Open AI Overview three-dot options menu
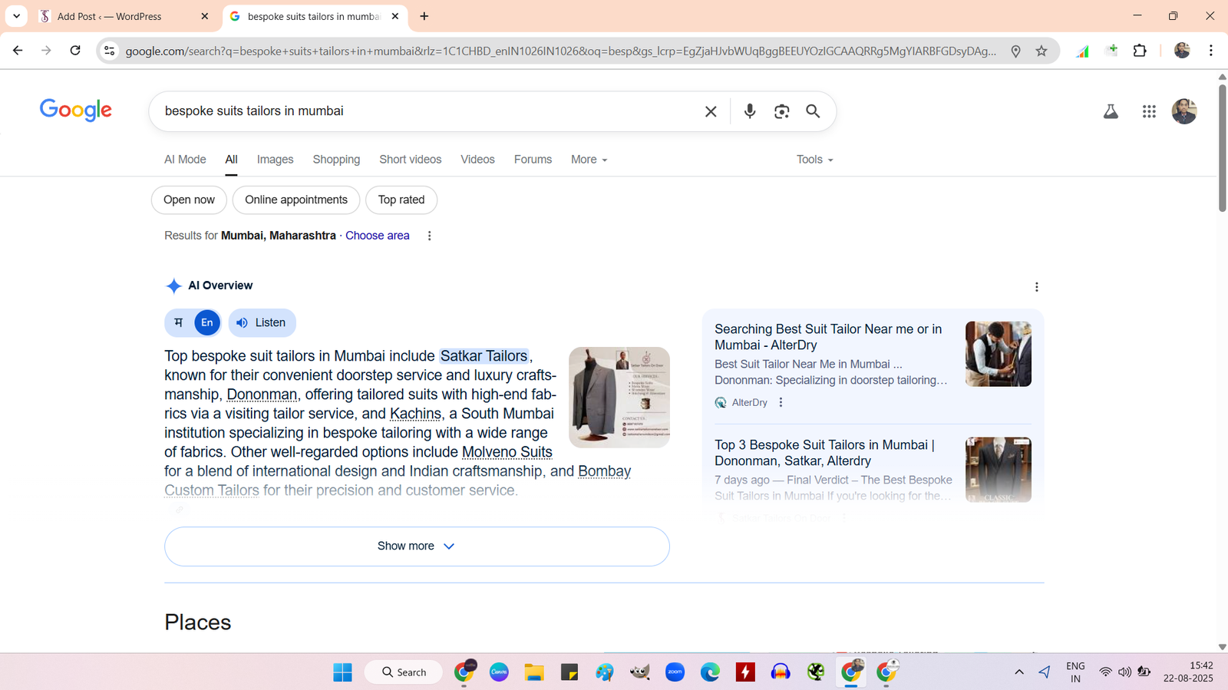The width and height of the screenshot is (1228, 690). pyautogui.click(x=1036, y=287)
